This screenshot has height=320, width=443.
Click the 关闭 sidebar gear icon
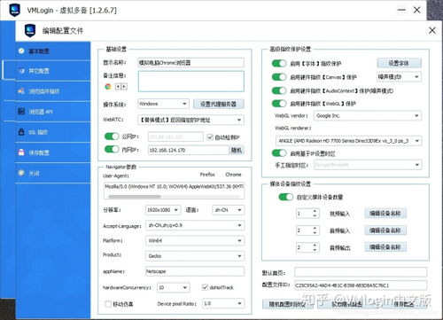(21, 173)
